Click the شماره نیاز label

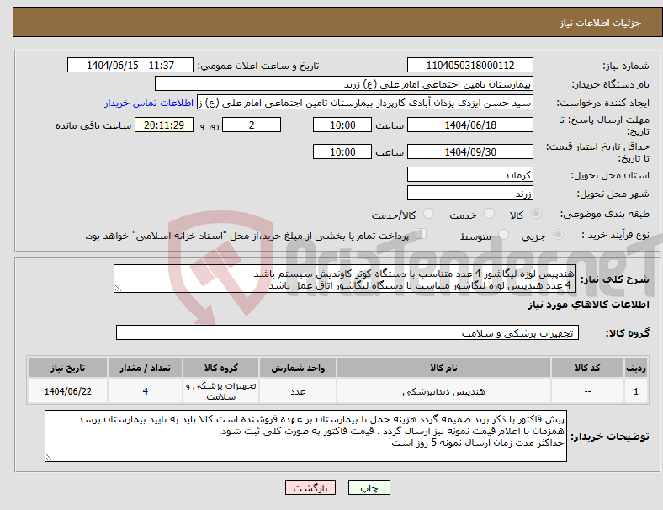click(x=626, y=66)
